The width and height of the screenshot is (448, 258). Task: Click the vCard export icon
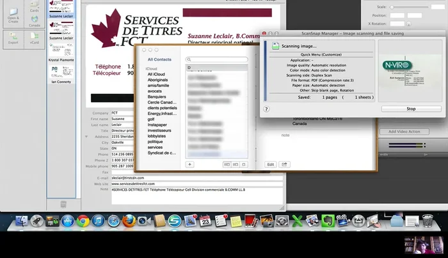[x=35, y=38]
